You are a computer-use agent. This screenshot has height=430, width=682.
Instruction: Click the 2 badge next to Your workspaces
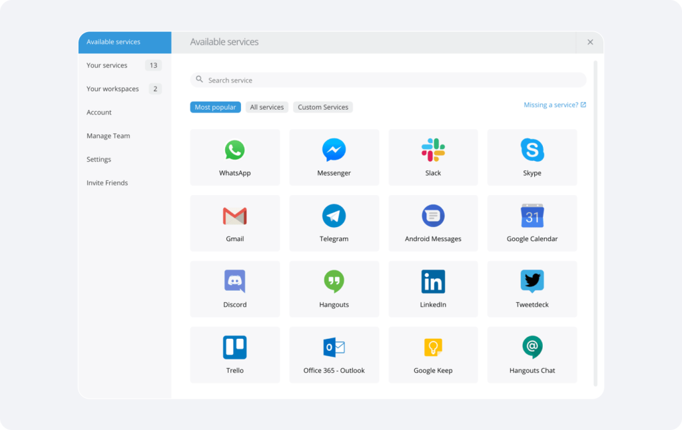click(x=155, y=89)
